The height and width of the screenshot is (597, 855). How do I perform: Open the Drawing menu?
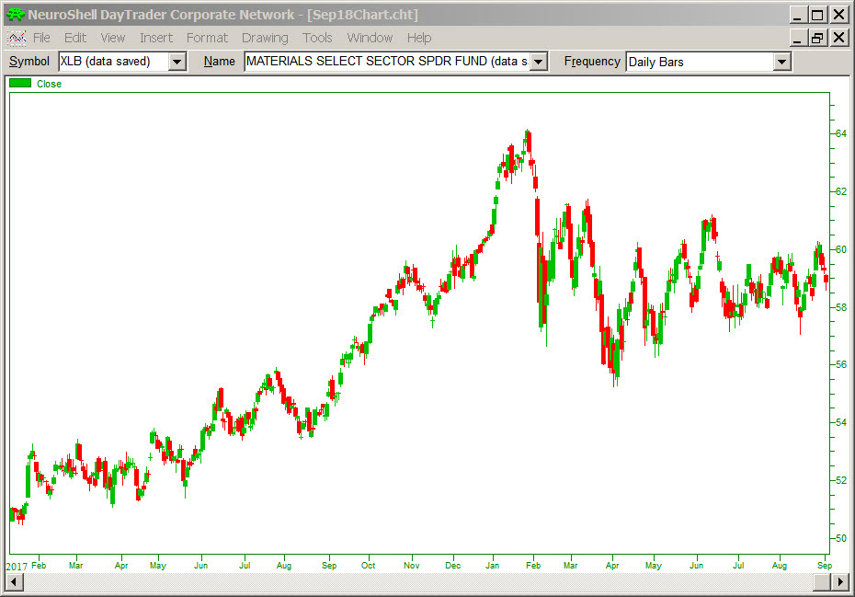tap(265, 38)
